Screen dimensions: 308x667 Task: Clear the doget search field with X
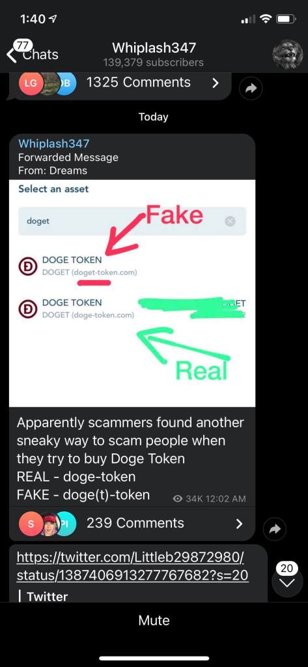click(230, 221)
